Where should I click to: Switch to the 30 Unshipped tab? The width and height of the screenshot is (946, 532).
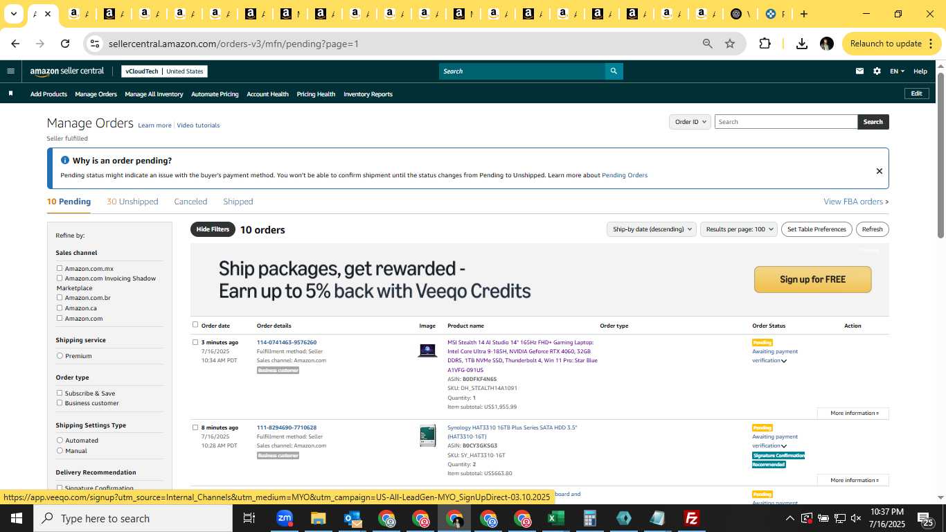[x=132, y=202]
